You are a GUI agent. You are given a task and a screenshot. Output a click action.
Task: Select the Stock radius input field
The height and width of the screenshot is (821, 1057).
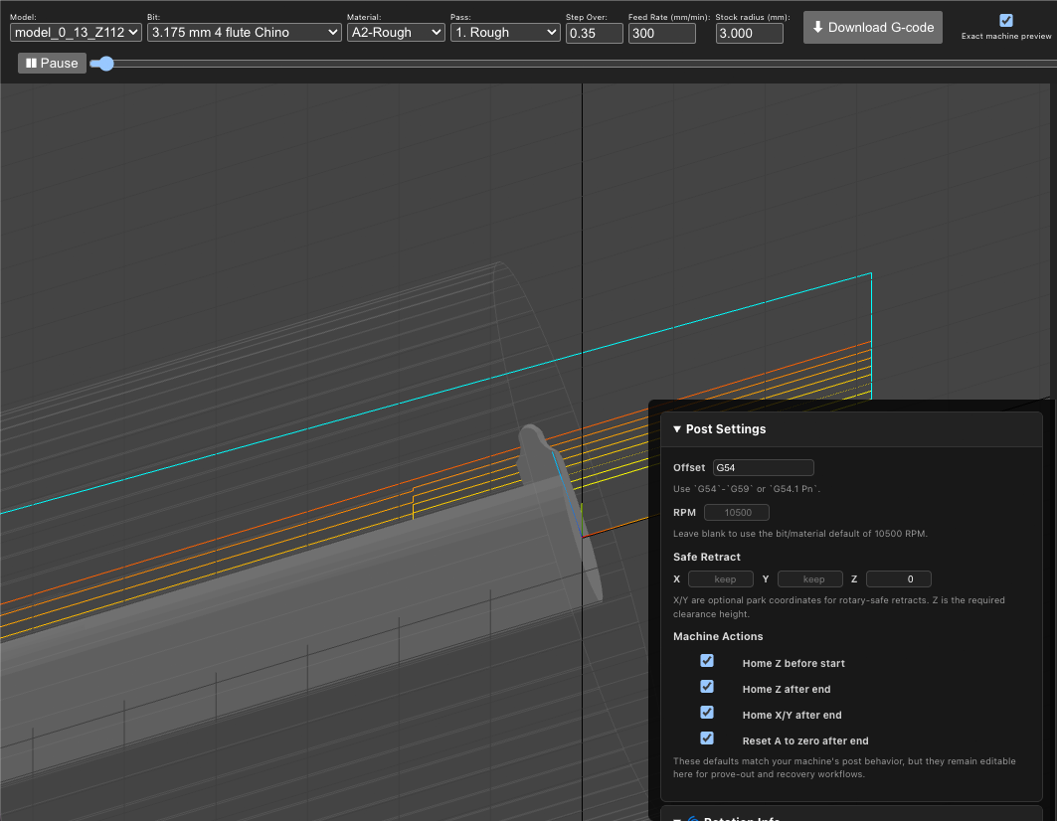click(749, 33)
